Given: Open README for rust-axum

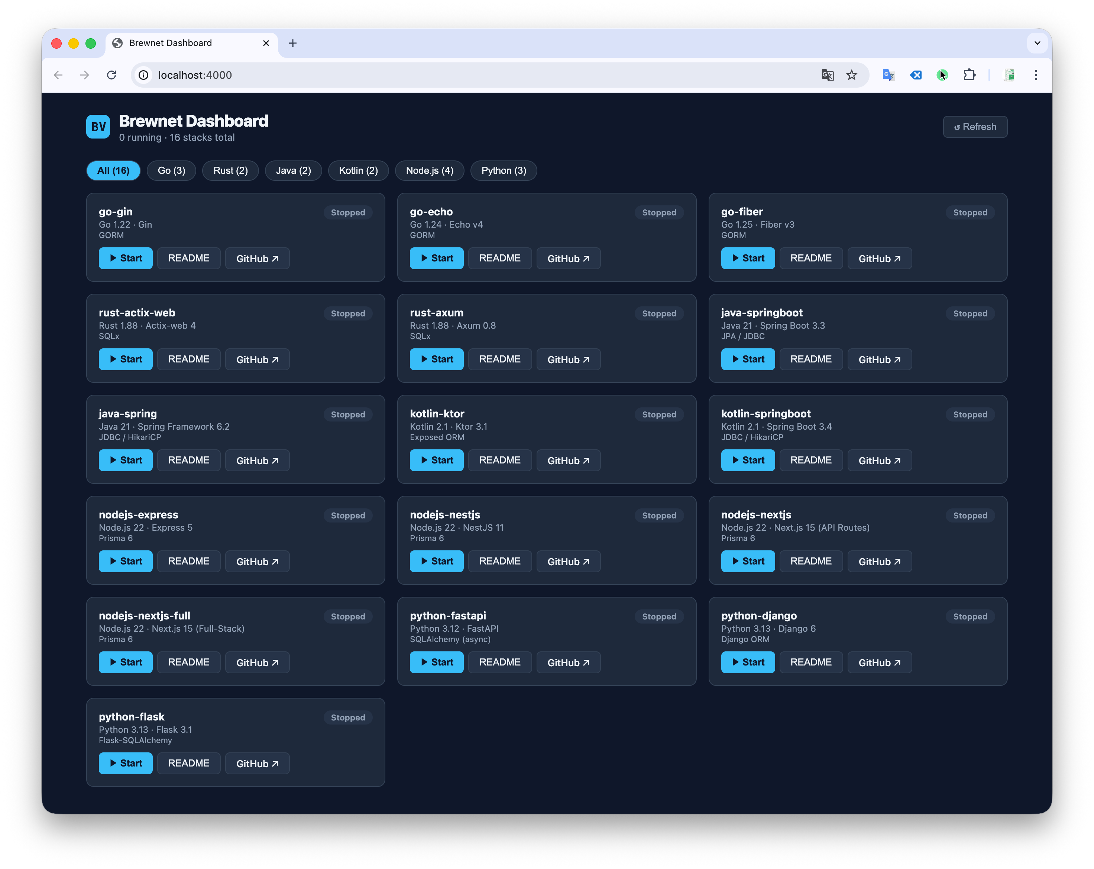Looking at the screenshot, I should pos(499,359).
